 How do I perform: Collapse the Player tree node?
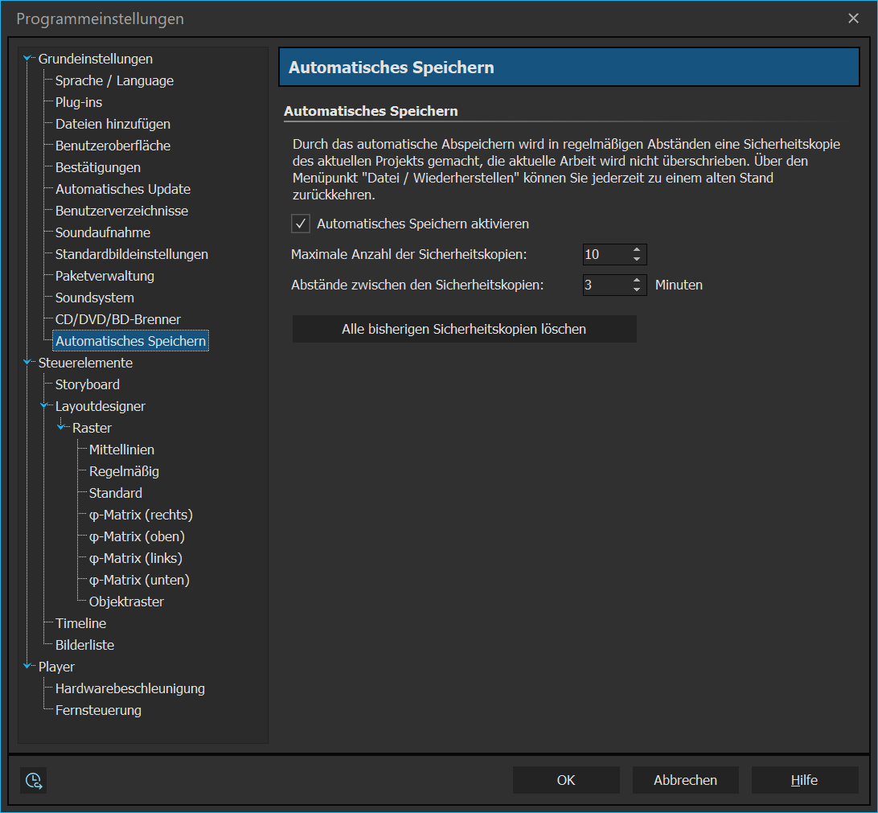pyautogui.click(x=28, y=667)
